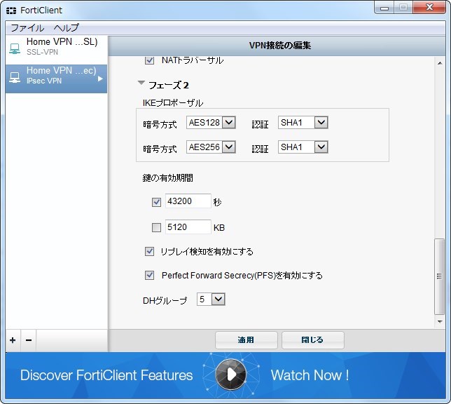Image resolution: width=451 pixels, height=404 pixels.
Task: Select Home VPN SSL-VPN connection
Action: (x=56, y=50)
